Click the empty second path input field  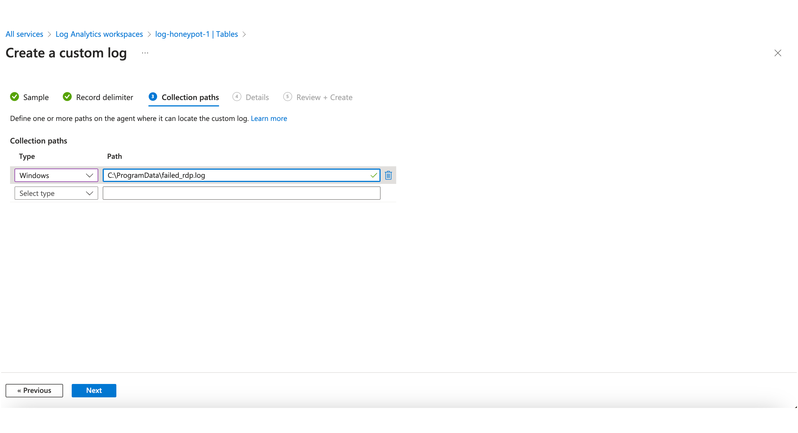pyautogui.click(x=241, y=193)
